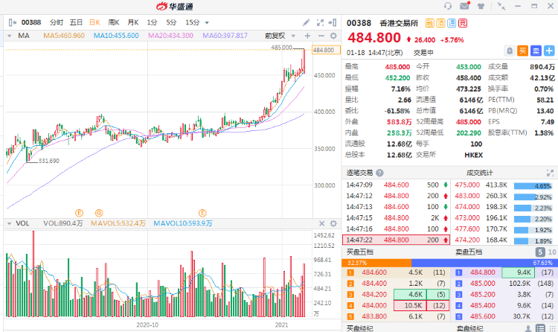The image size is (558, 332).
Task: Add stock to watchlist plus icon
Action: (548, 51)
